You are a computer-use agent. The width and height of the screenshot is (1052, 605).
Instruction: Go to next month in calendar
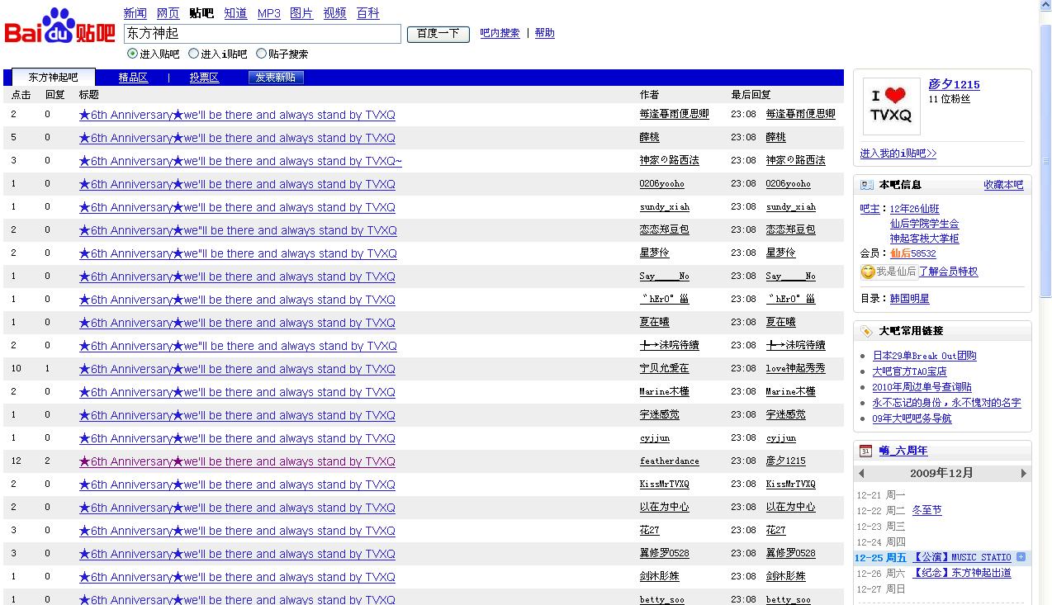point(1024,474)
